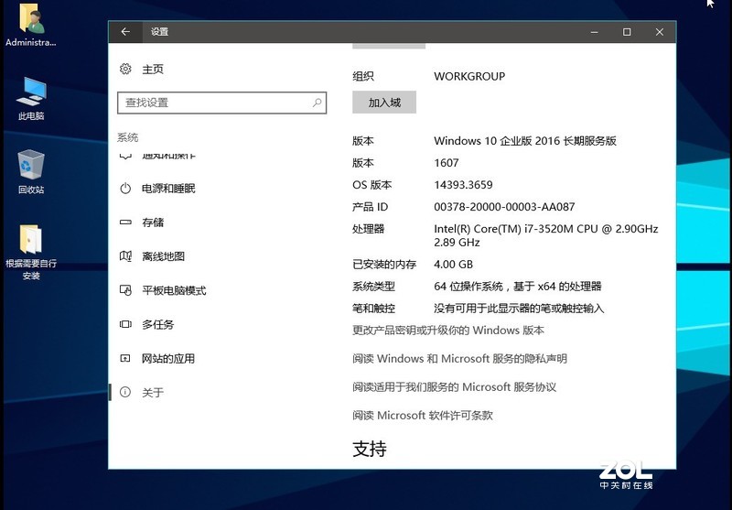Click the 电源和睡眠 power icon
This screenshot has height=510, width=732.
[x=125, y=189]
